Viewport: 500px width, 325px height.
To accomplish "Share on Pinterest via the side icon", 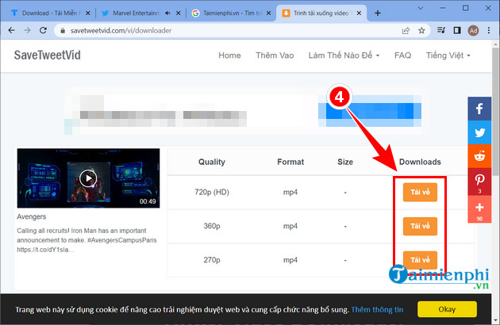I will [479, 182].
